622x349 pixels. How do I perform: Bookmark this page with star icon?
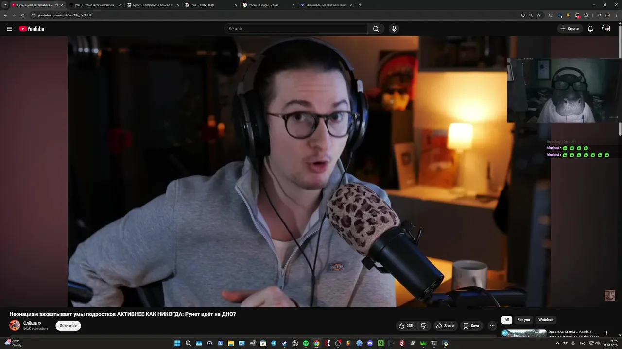pos(539,15)
